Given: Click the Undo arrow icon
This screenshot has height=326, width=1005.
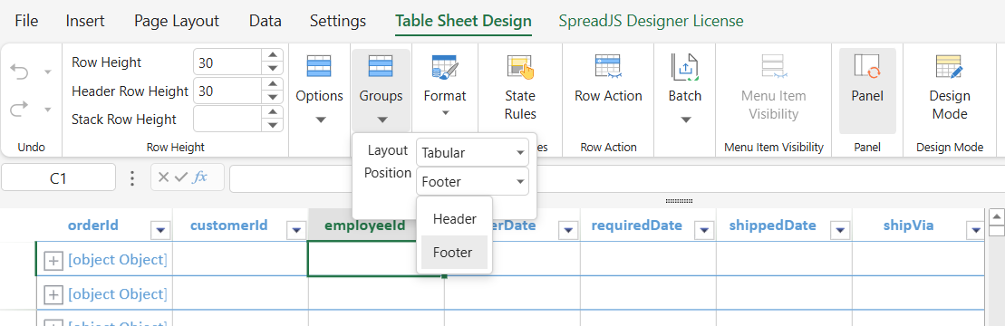Looking at the screenshot, I should pyautogui.click(x=20, y=72).
